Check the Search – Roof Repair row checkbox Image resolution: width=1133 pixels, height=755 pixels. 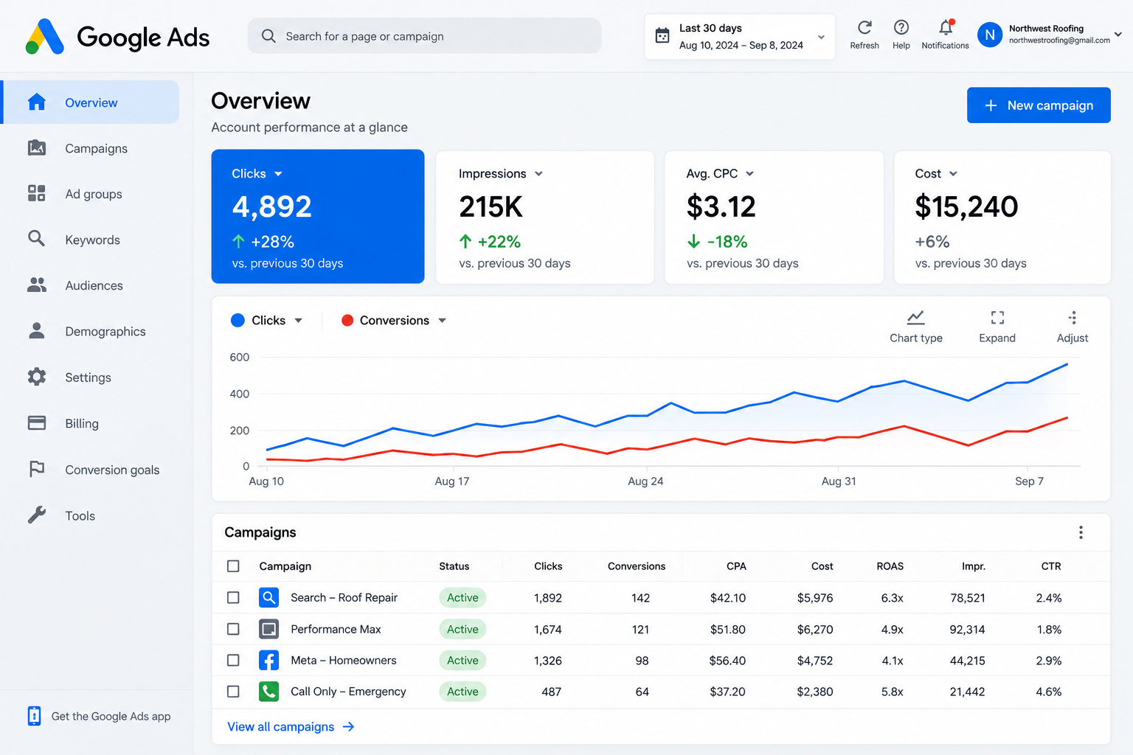click(x=233, y=597)
